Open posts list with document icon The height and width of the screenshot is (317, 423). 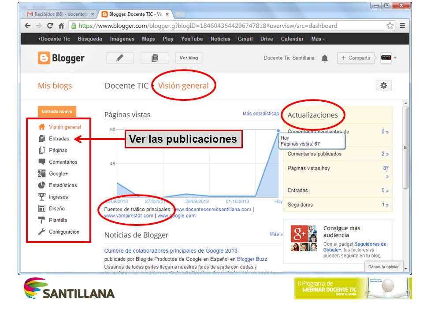tap(155, 58)
